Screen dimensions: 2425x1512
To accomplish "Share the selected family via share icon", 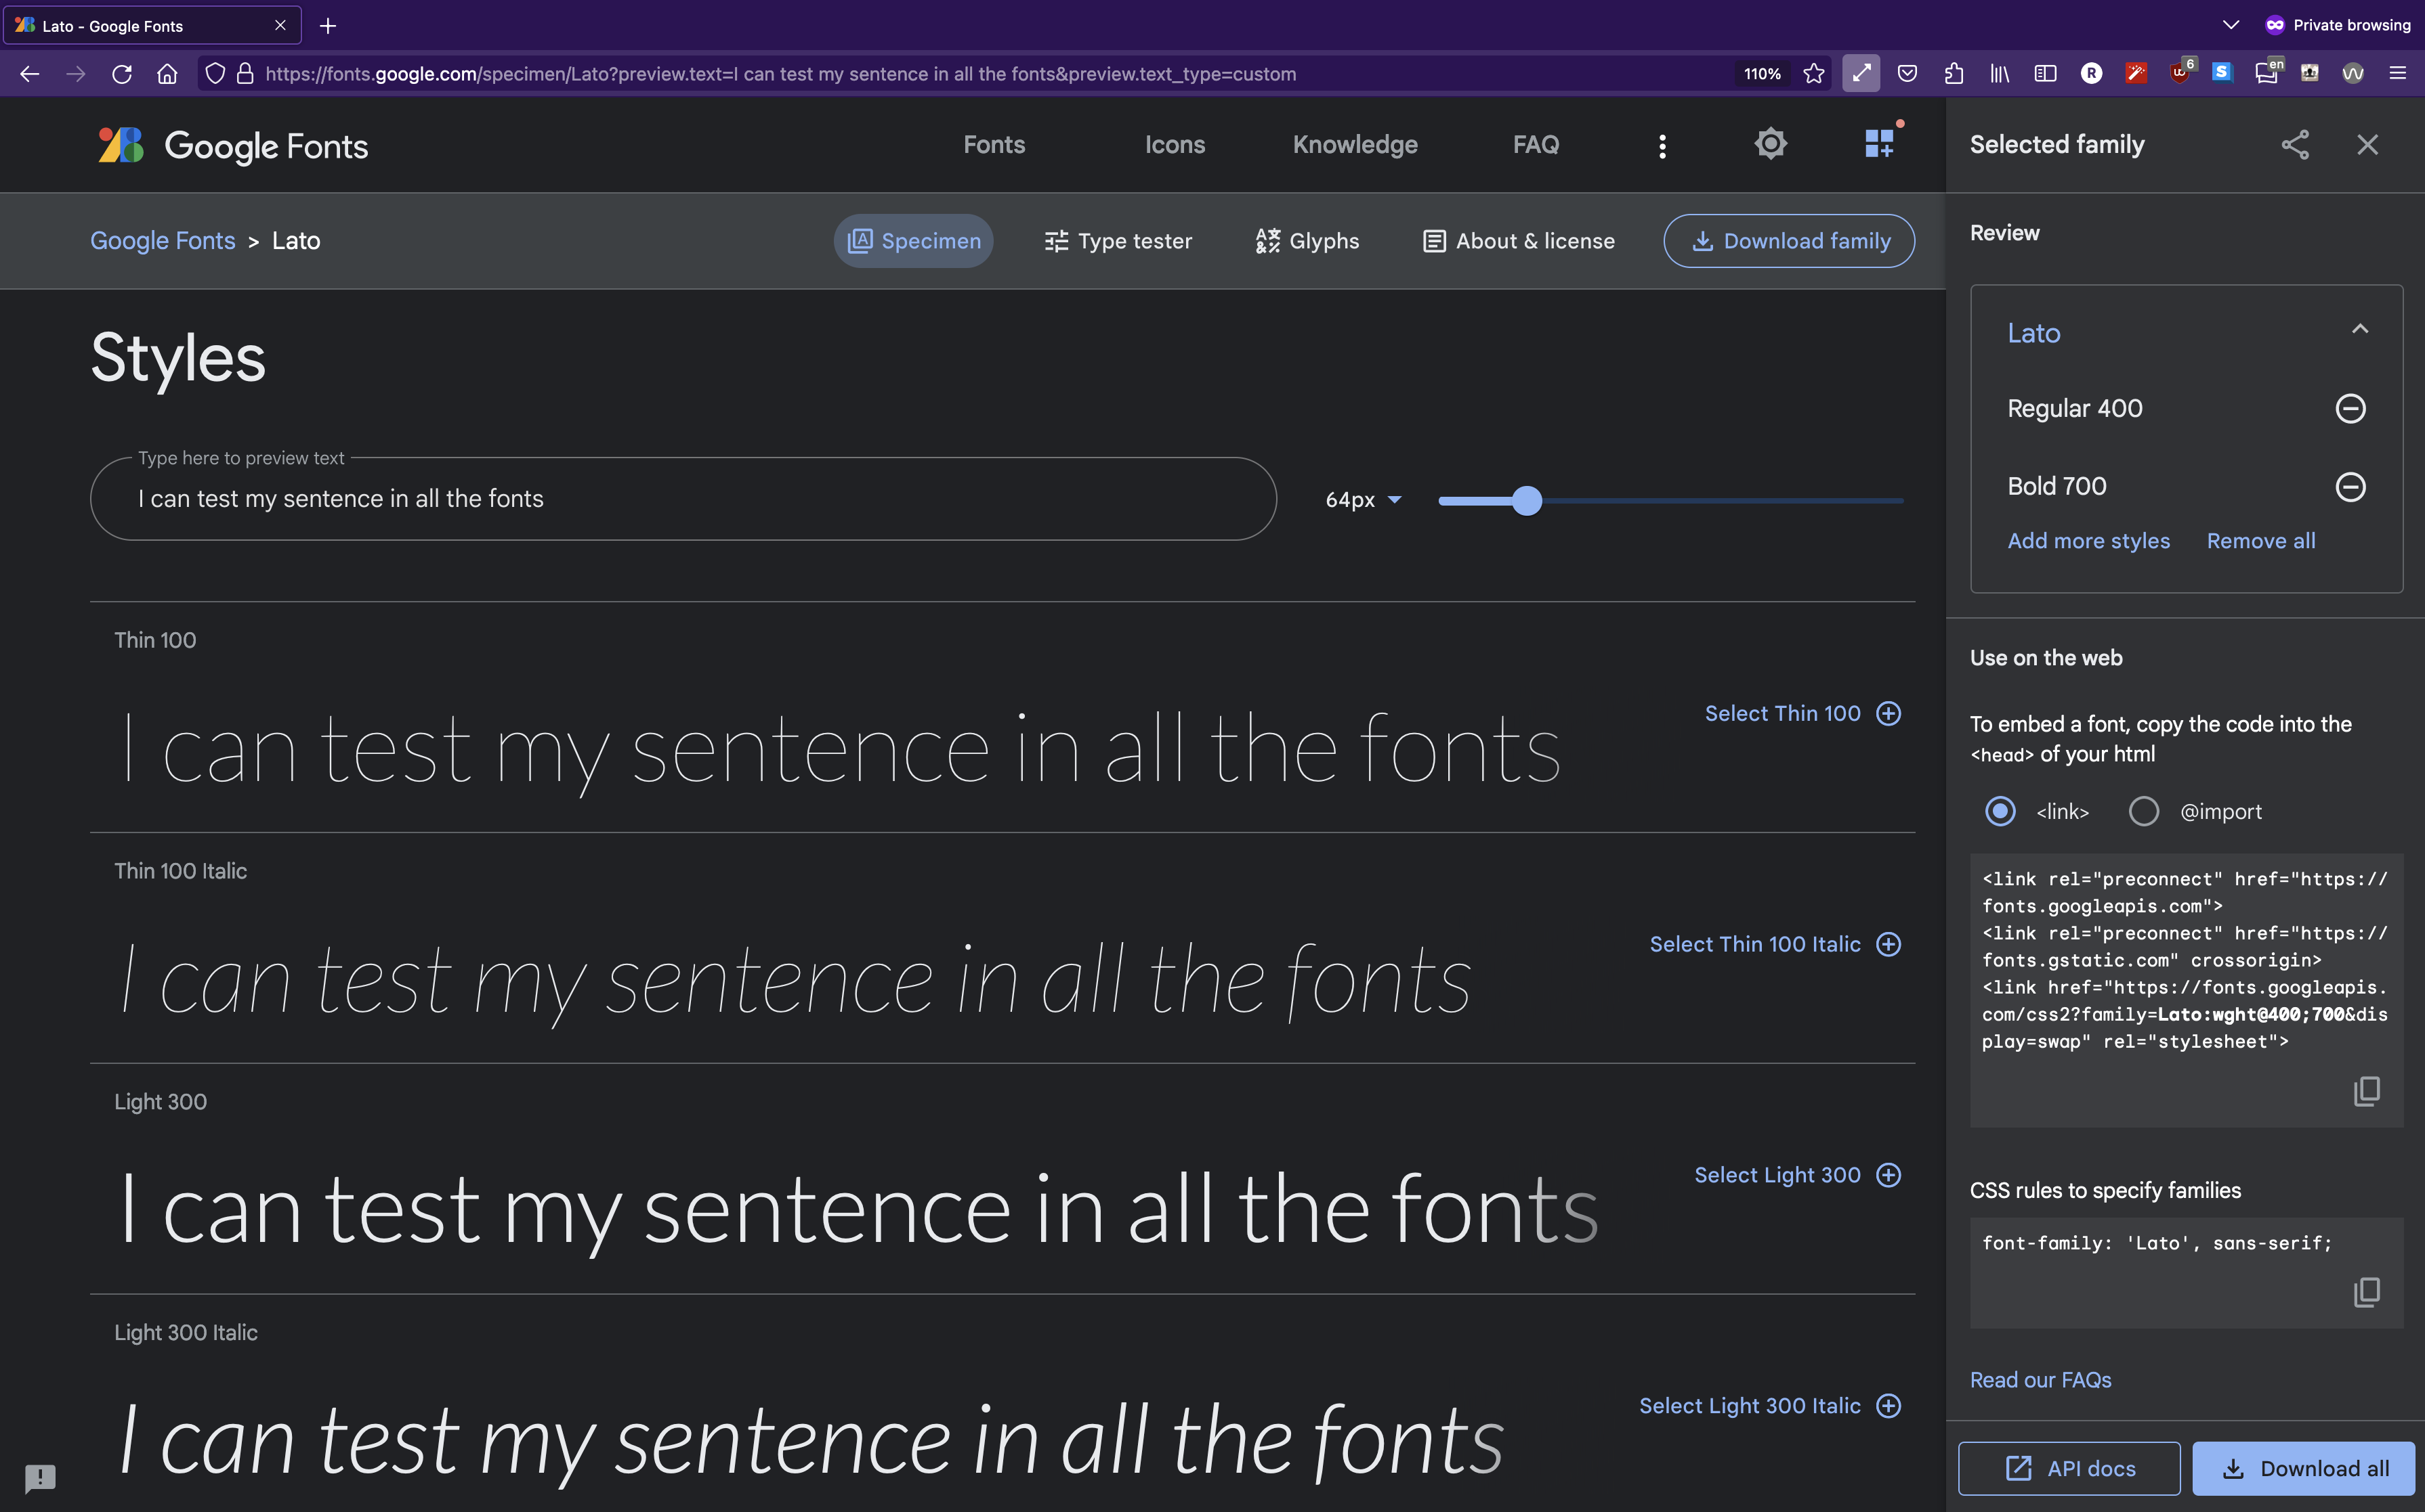I will coord(2295,145).
